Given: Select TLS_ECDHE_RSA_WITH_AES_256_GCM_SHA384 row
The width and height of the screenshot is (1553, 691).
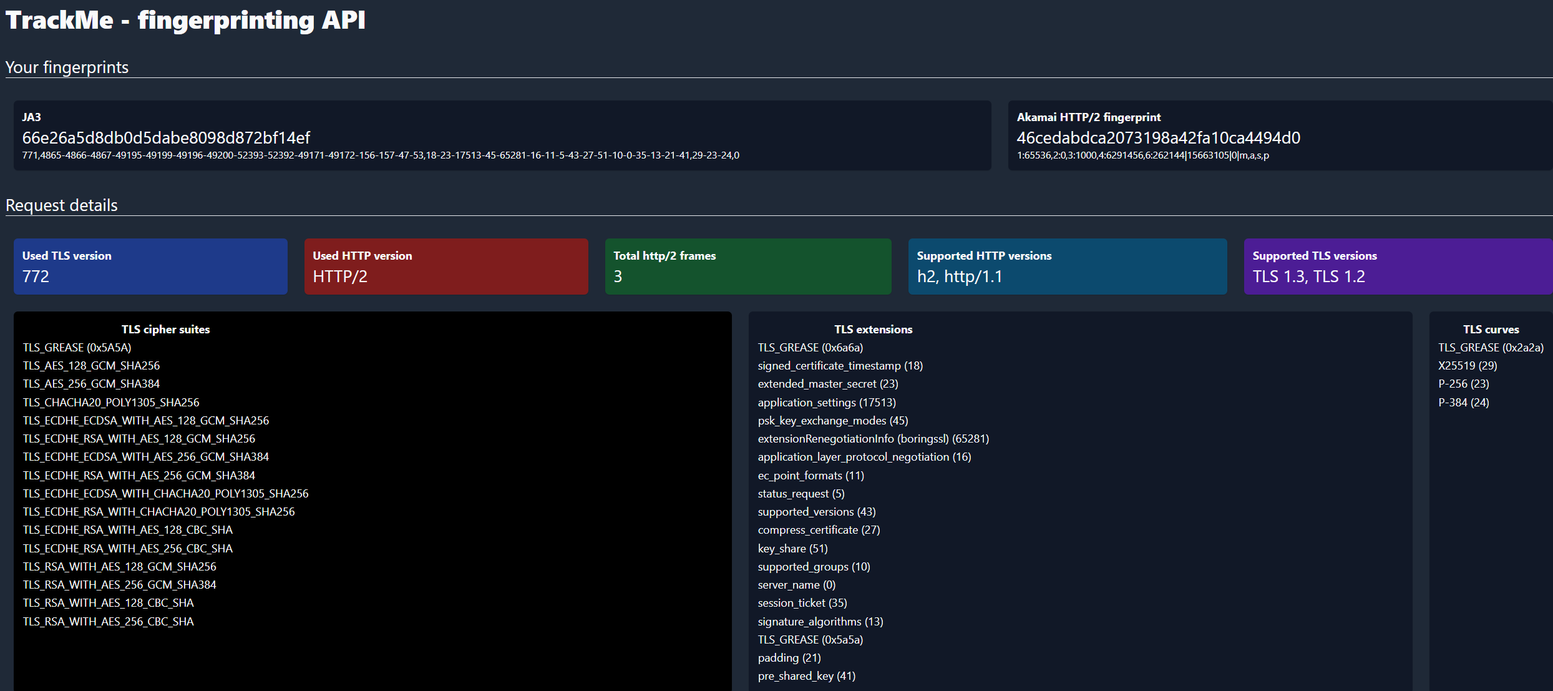Looking at the screenshot, I should click(x=139, y=476).
